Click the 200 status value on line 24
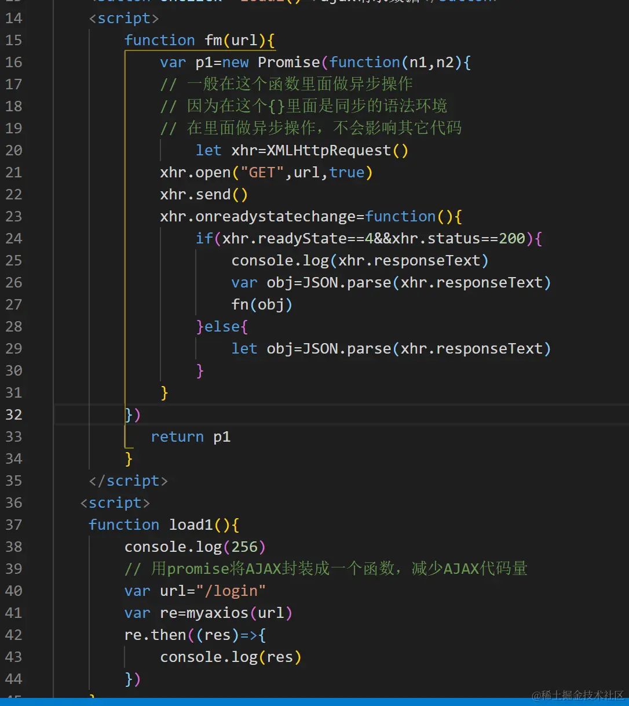629x706 pixels. [512, 238]
